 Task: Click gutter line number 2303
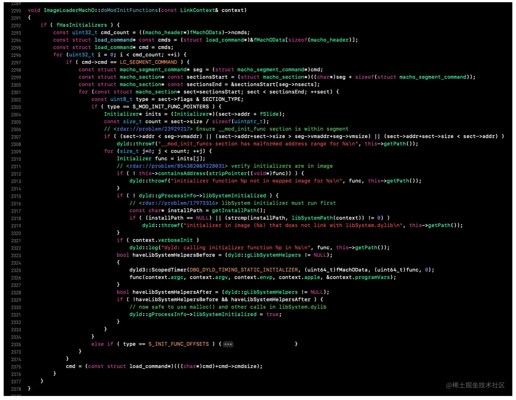coord(16,107)
